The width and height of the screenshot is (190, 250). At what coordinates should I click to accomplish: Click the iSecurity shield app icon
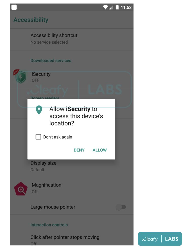(x=20, y=77)
